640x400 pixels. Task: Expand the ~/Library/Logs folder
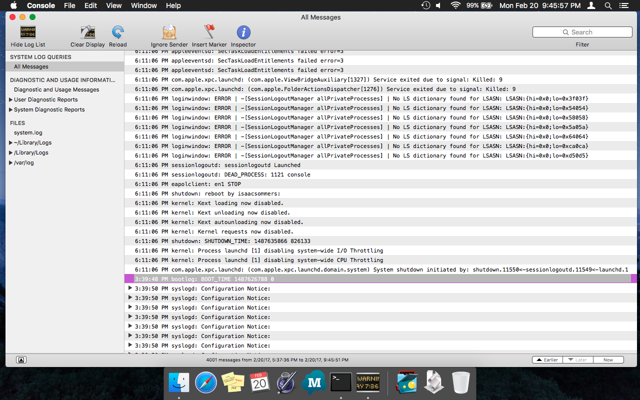coord(11,142)
